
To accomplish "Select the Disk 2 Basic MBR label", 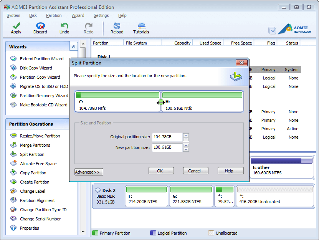I will pyautogui.click(x=106, y=196).
